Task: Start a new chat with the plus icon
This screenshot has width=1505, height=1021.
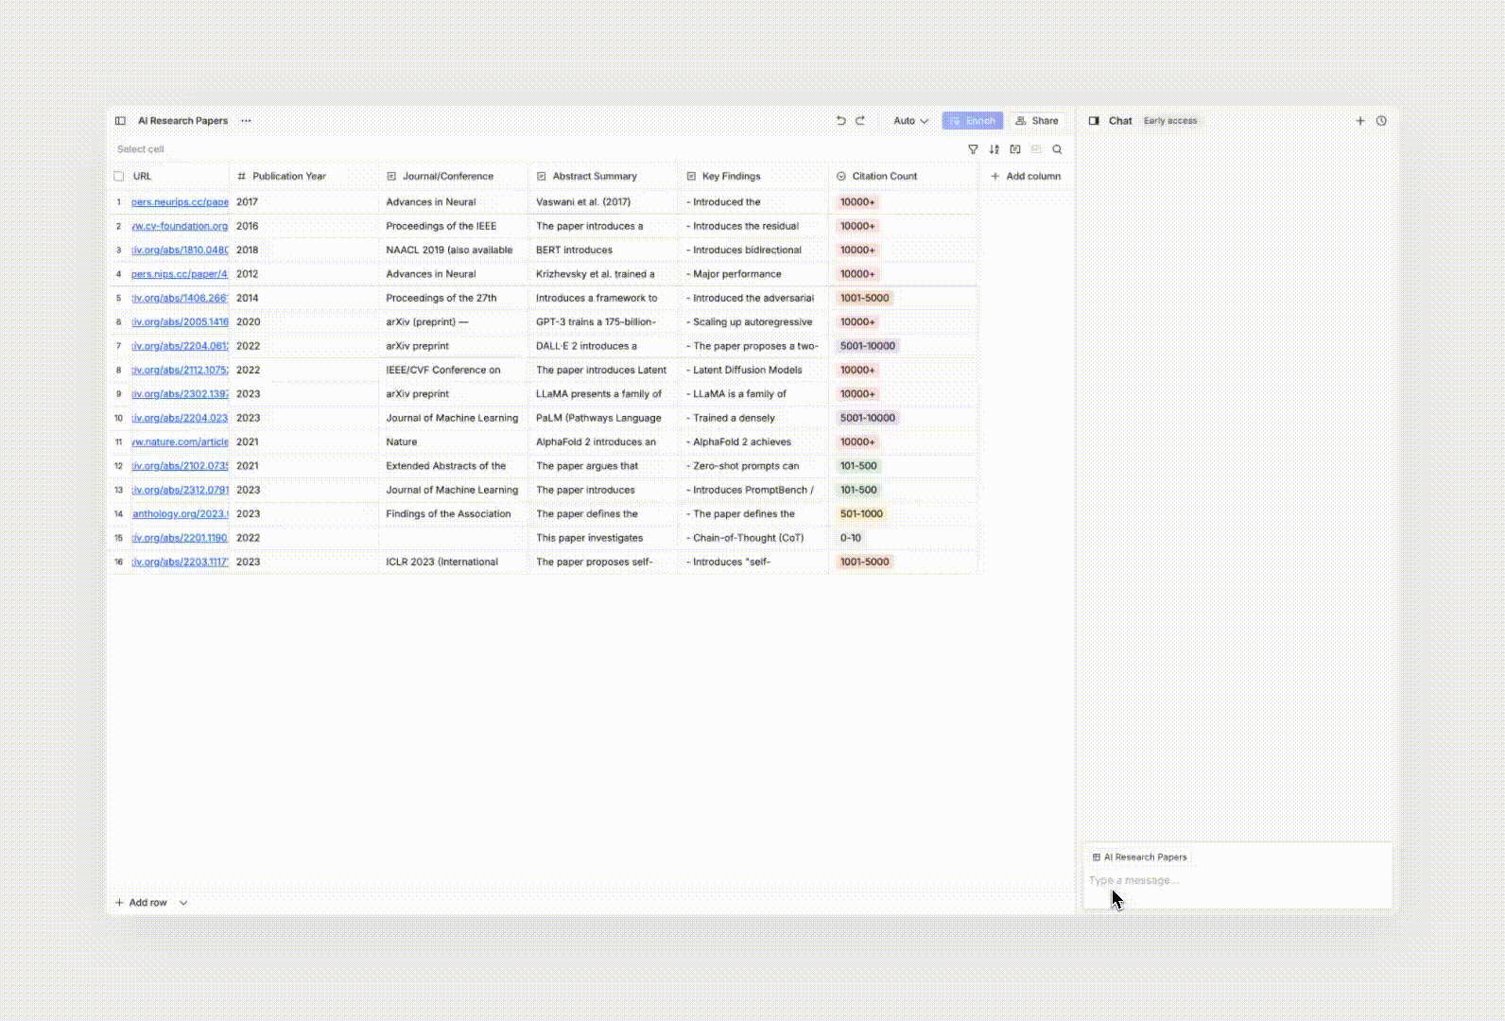Action: click(1360, 121)
